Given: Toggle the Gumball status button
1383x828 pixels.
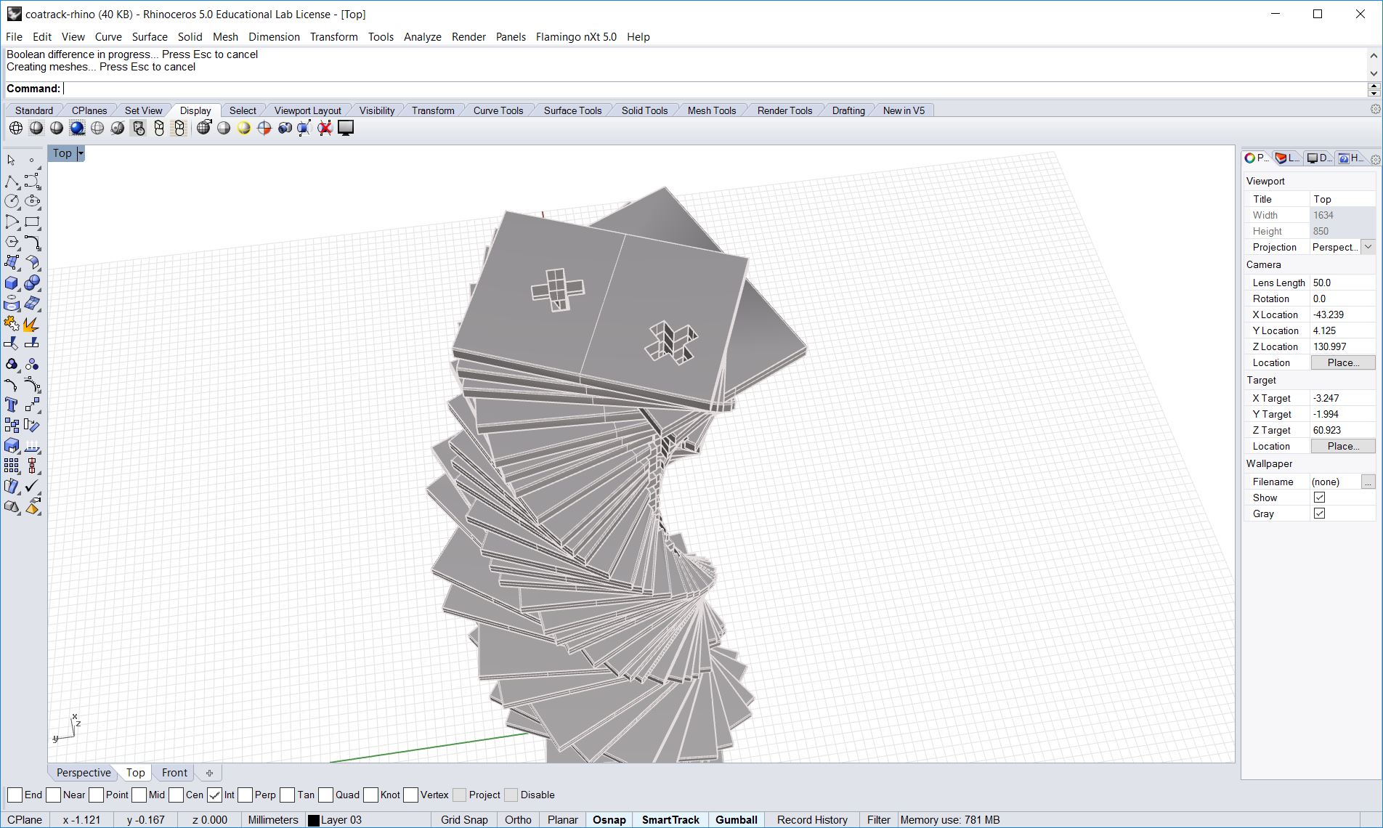Looking at the screenshot, I should coord(737,820).
